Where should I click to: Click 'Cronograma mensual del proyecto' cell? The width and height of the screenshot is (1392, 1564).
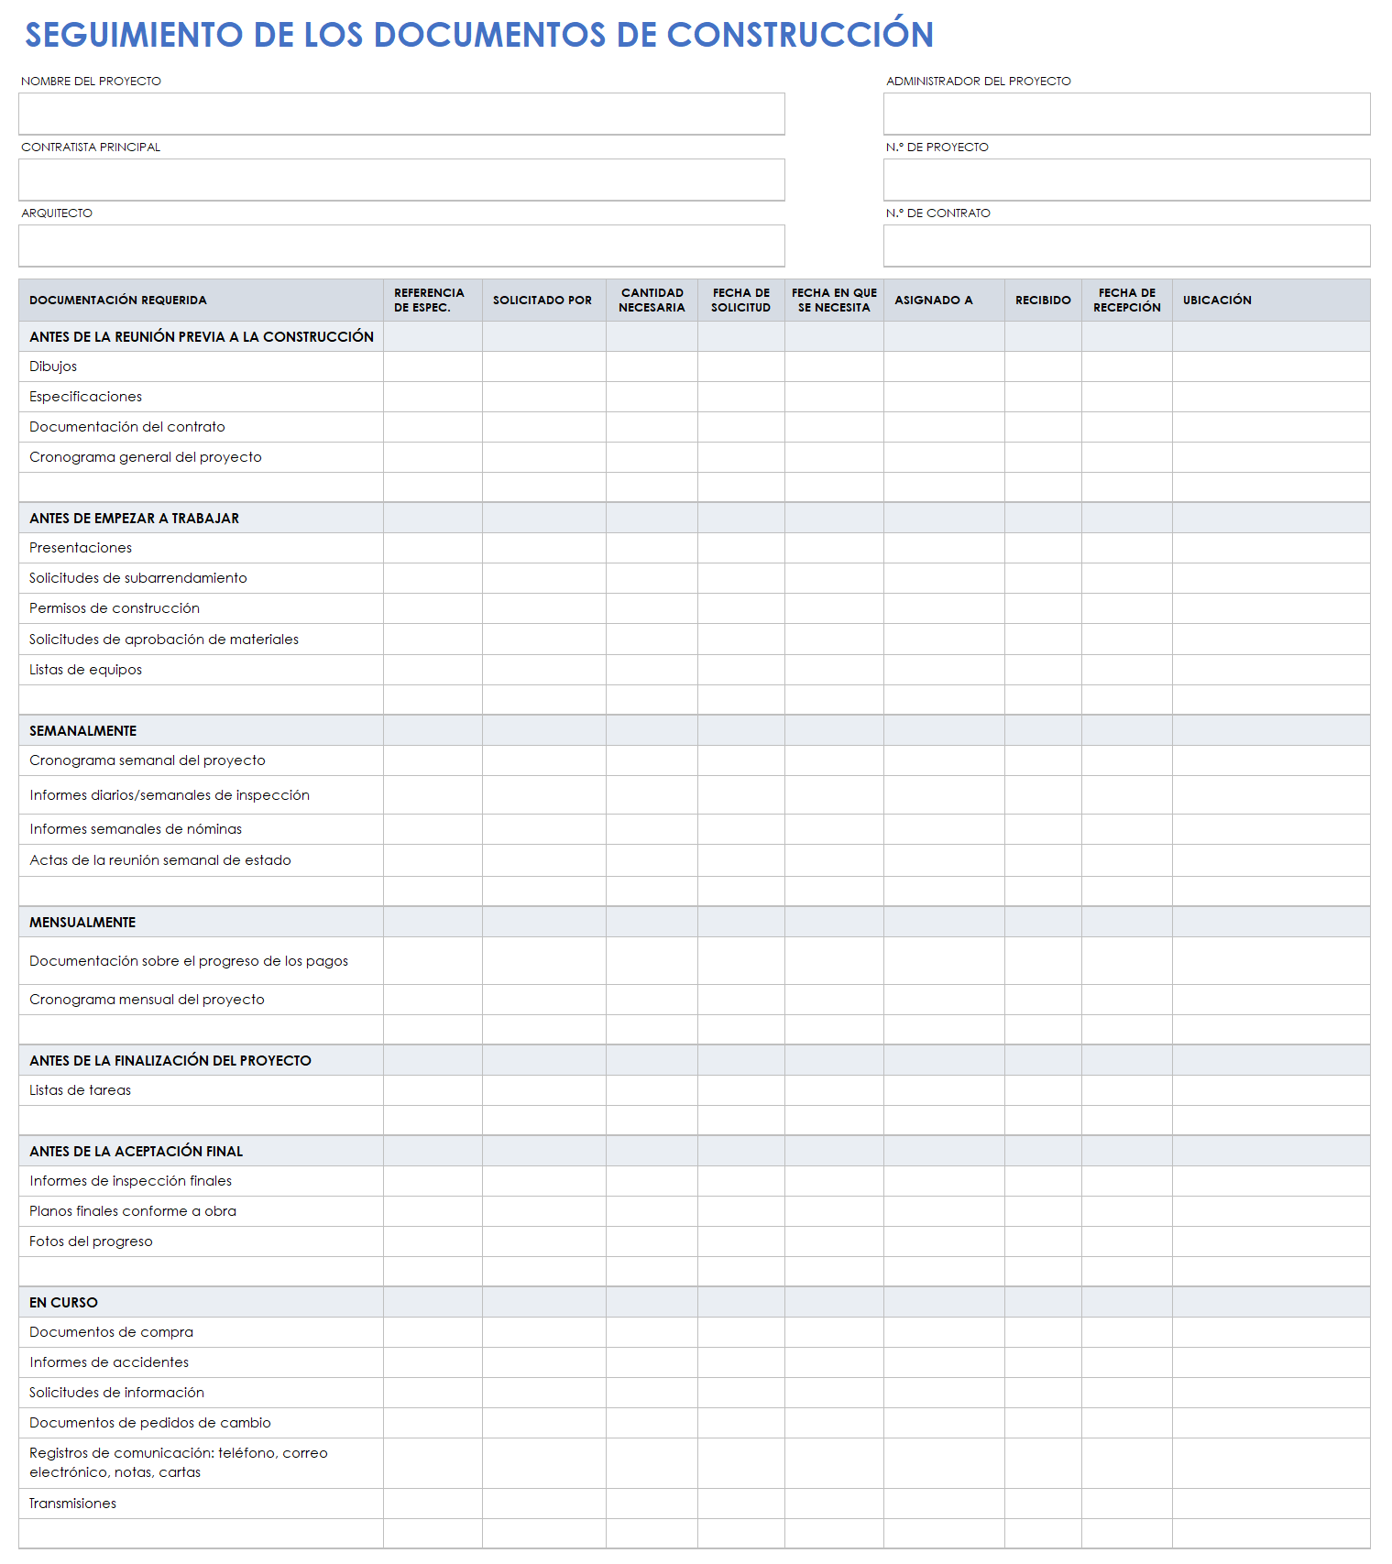(201, 1000)
